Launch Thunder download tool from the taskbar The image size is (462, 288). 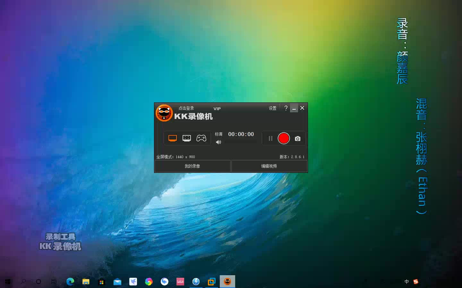[196, 282]
